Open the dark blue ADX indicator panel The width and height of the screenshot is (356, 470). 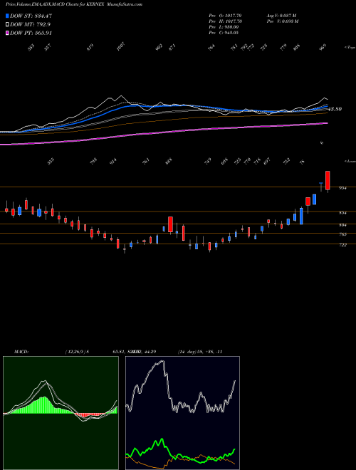[x=182, y=413]
